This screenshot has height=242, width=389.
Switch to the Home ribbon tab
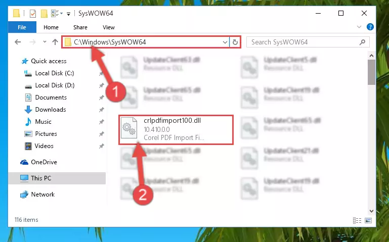click(51, 27)
